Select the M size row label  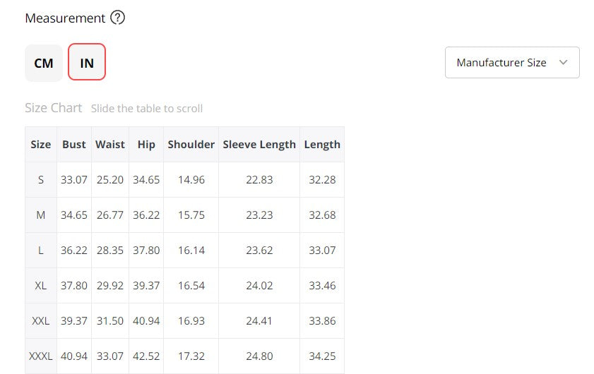(x=41, y=215)
